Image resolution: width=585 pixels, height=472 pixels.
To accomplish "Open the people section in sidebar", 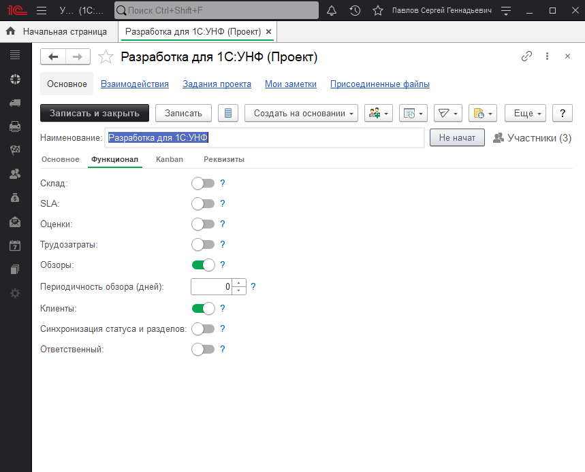I will pos(15,174).
